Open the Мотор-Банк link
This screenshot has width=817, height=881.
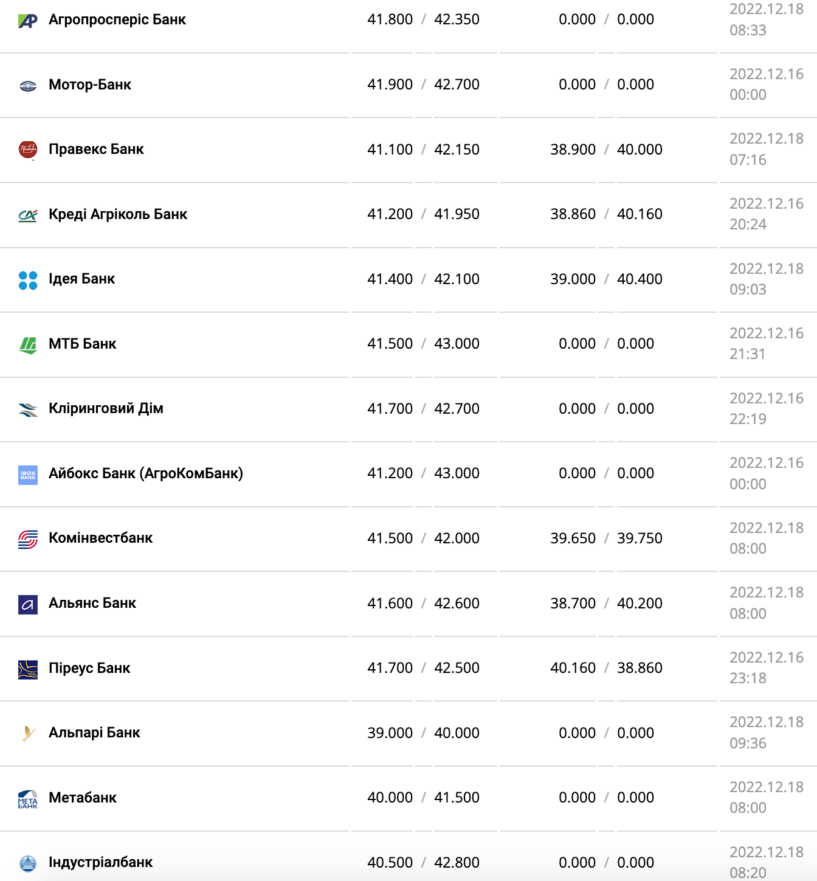(90, 85)
